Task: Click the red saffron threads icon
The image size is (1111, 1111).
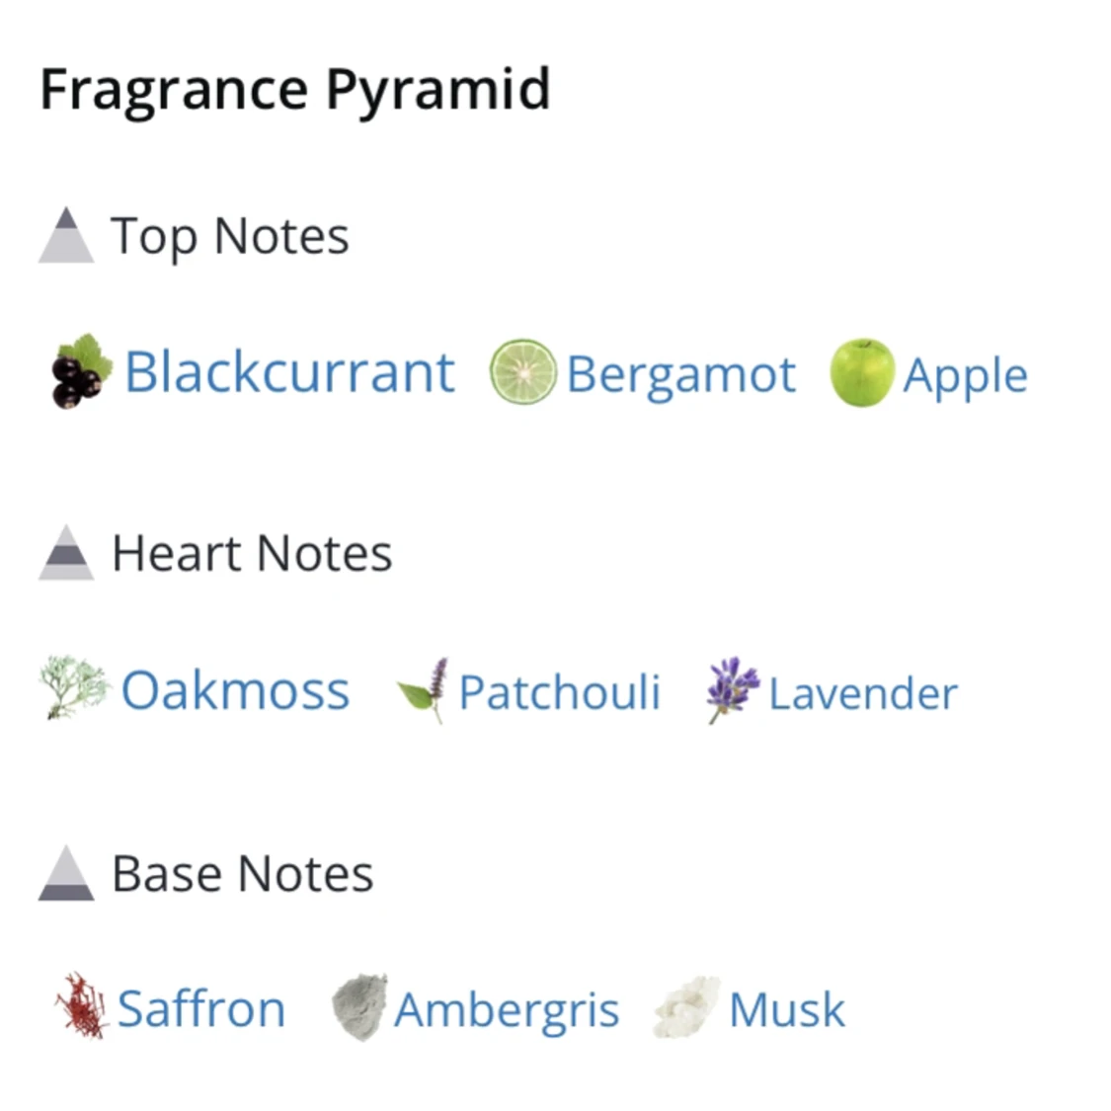Action: coord(81,1006)
